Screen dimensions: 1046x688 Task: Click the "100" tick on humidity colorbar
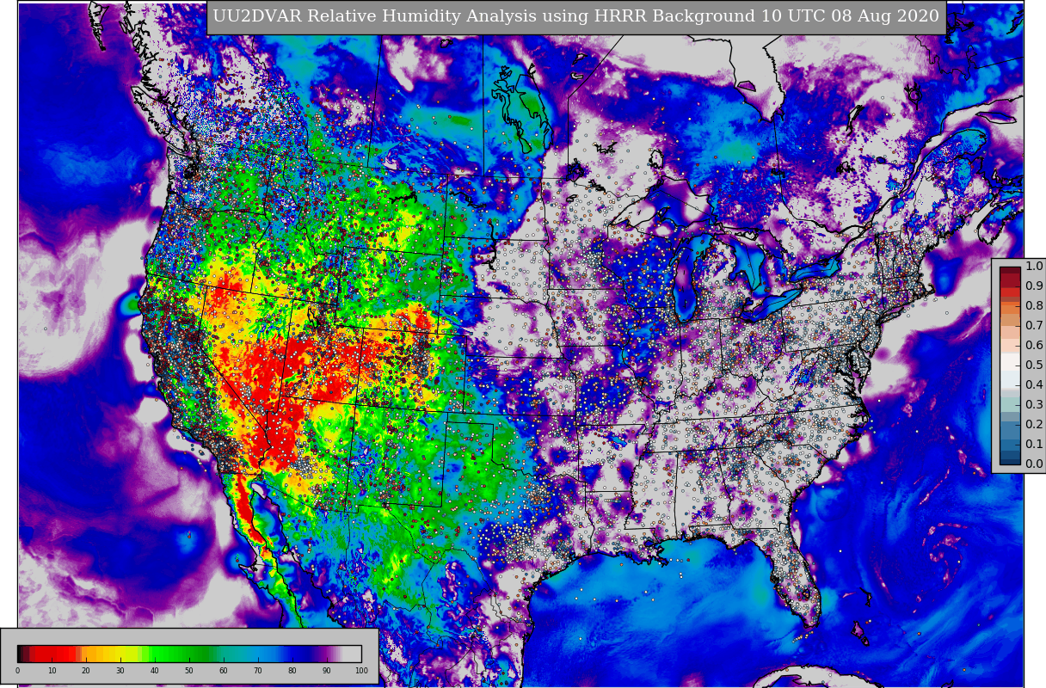pos(361,671)
